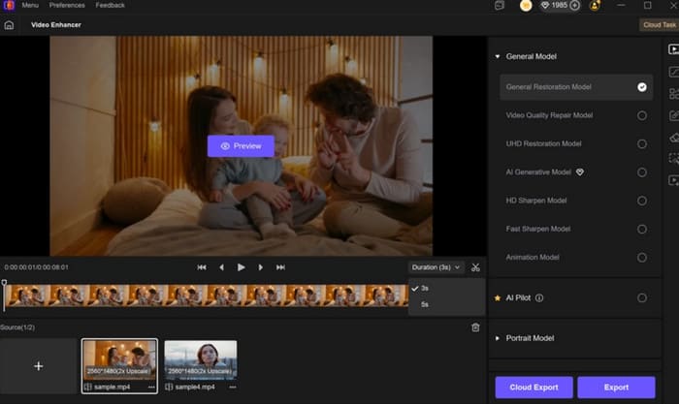Skip to the end of video
Viewport: 679px width, 404px height.
280,267
